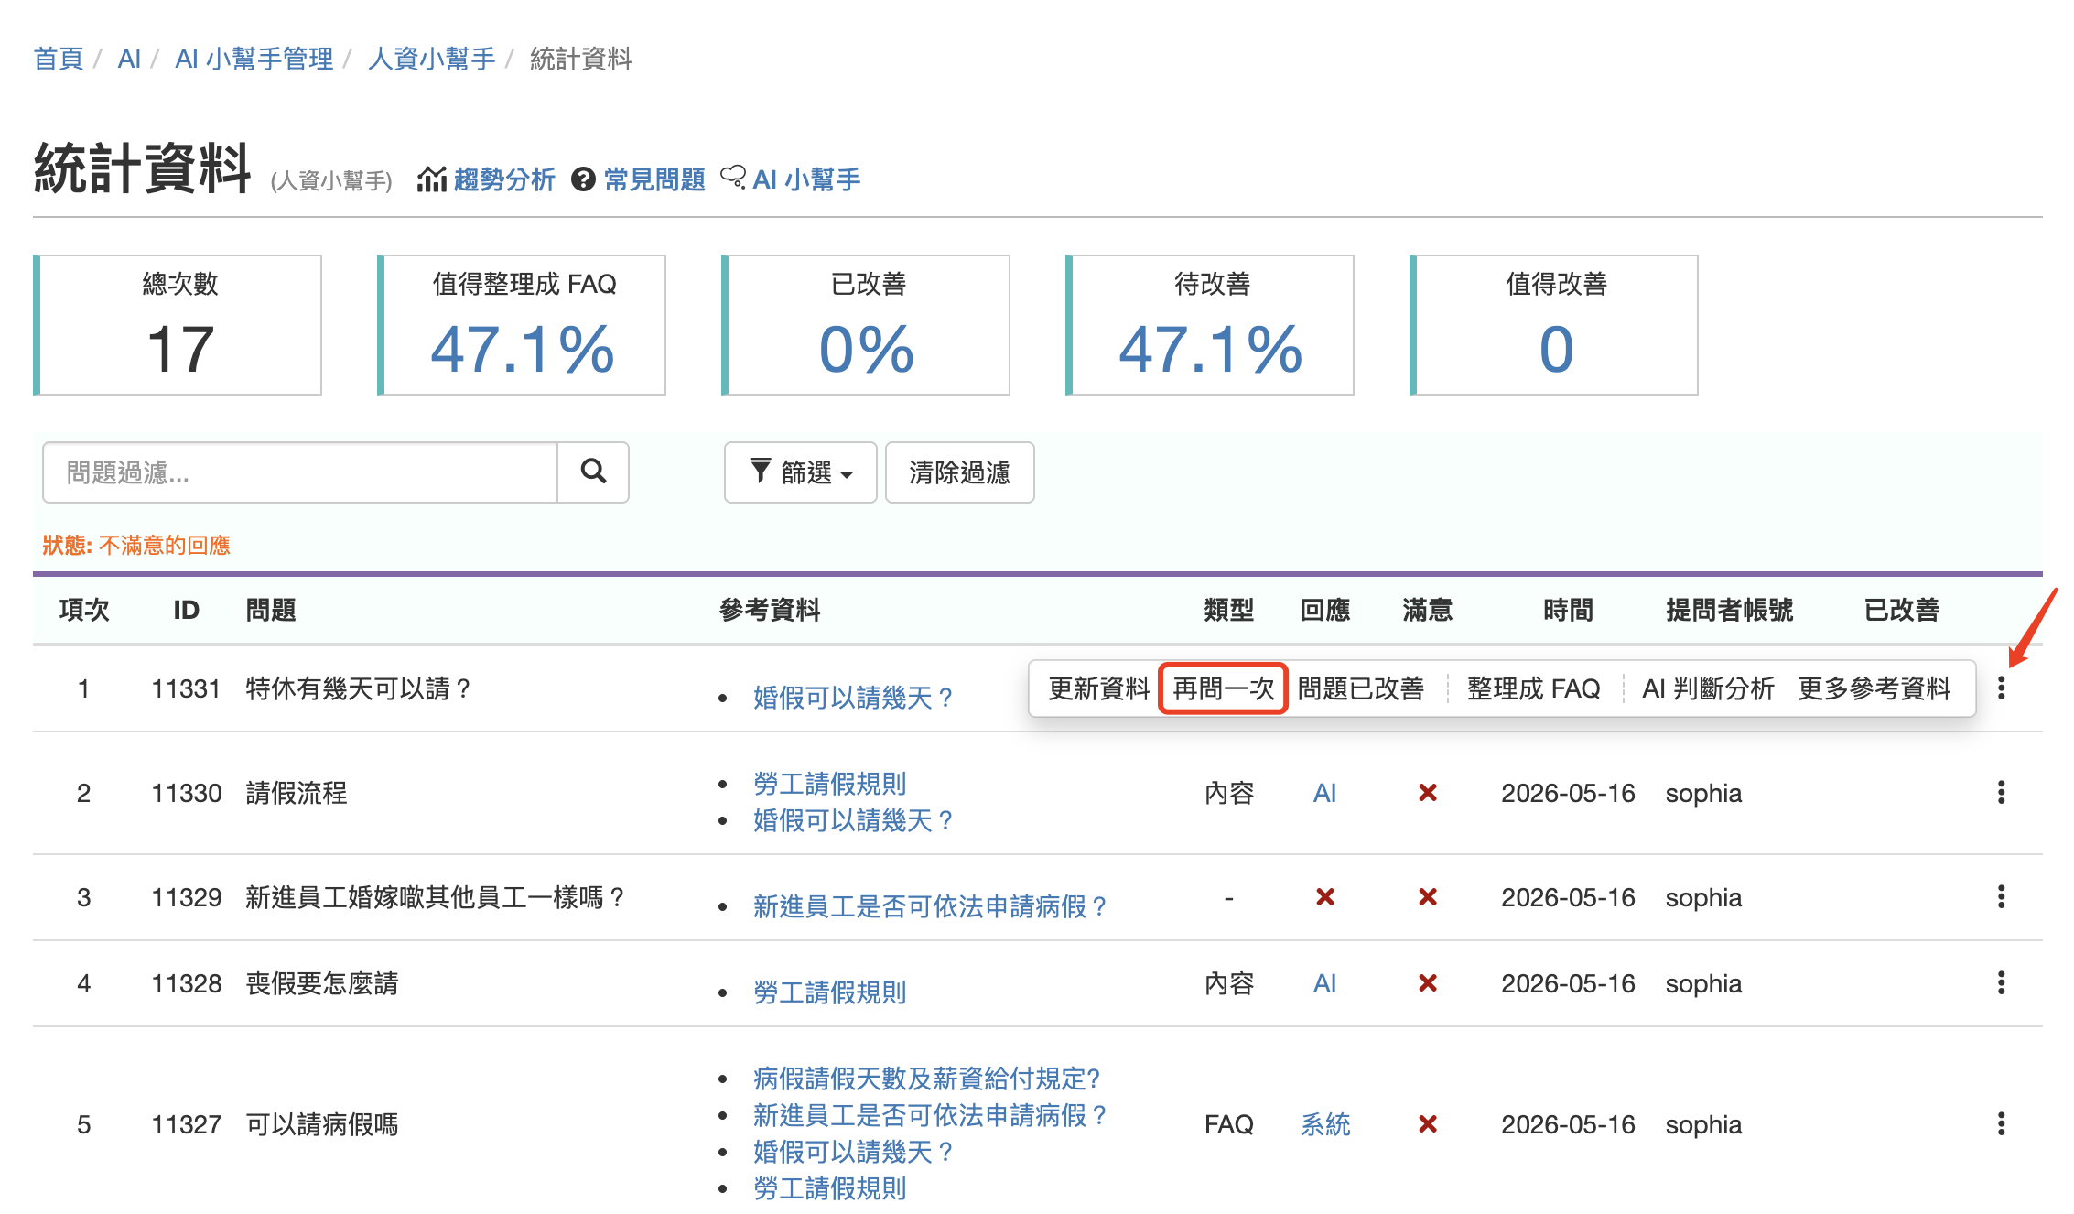Image resolution: width=2074 pixels, height=1214 pixels.
Task: Select 再問一次 in the row action menu
Action: [1223, 688]
